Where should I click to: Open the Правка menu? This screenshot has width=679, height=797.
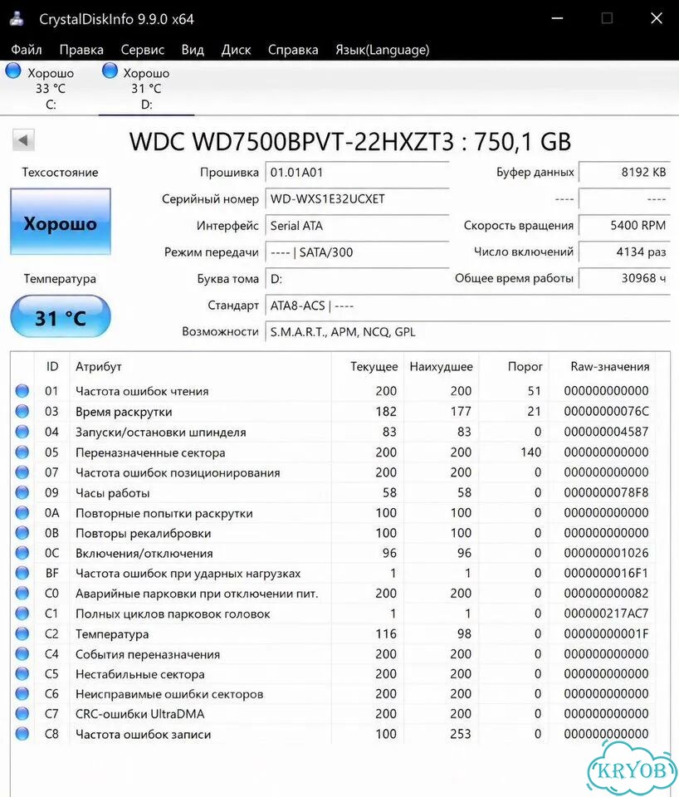point(81,50)
